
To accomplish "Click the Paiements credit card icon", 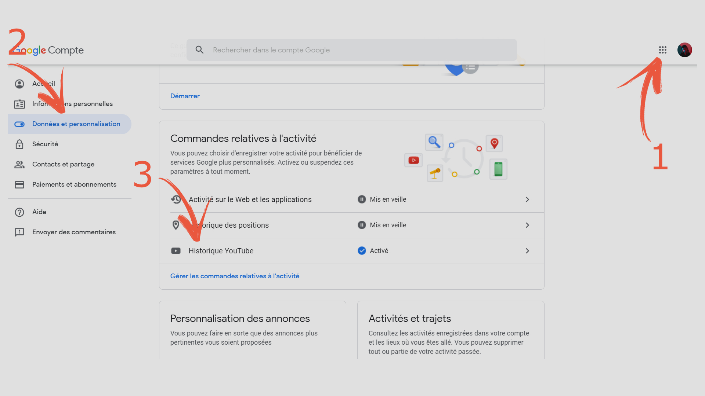I will tap(19, 184).
